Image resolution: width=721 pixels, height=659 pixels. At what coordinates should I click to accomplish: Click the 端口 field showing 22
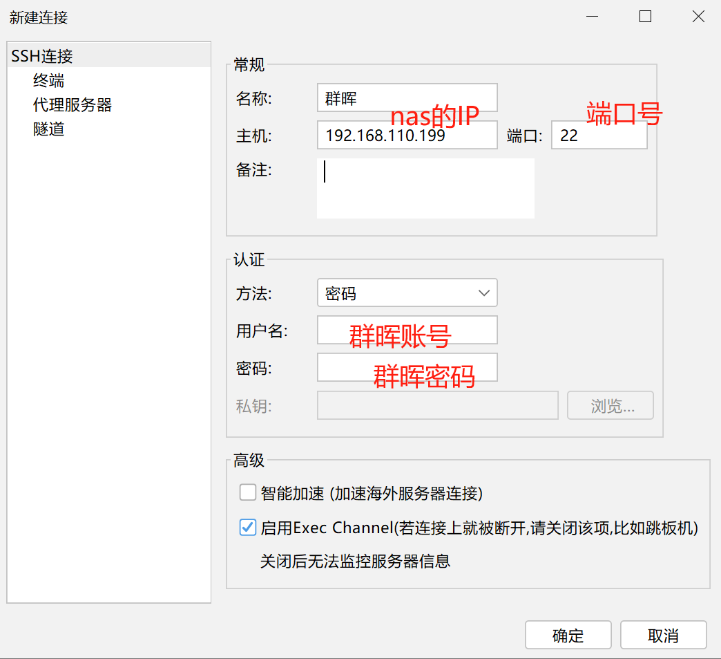coord(598,136)
